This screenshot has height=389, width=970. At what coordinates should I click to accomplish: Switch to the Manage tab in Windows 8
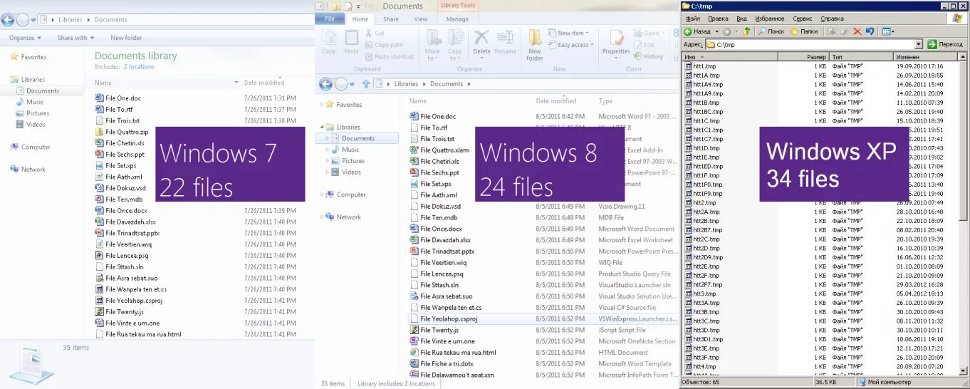coord(457,19)
